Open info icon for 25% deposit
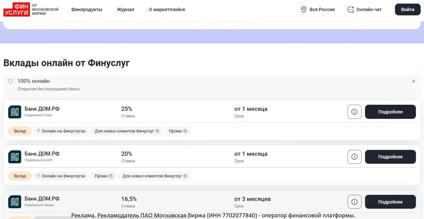 [354, 112]
